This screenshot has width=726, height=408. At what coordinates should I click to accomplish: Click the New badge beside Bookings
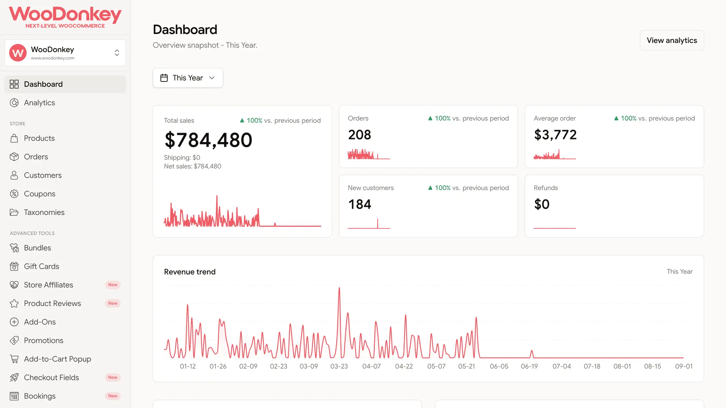click(x=113, y=396)
